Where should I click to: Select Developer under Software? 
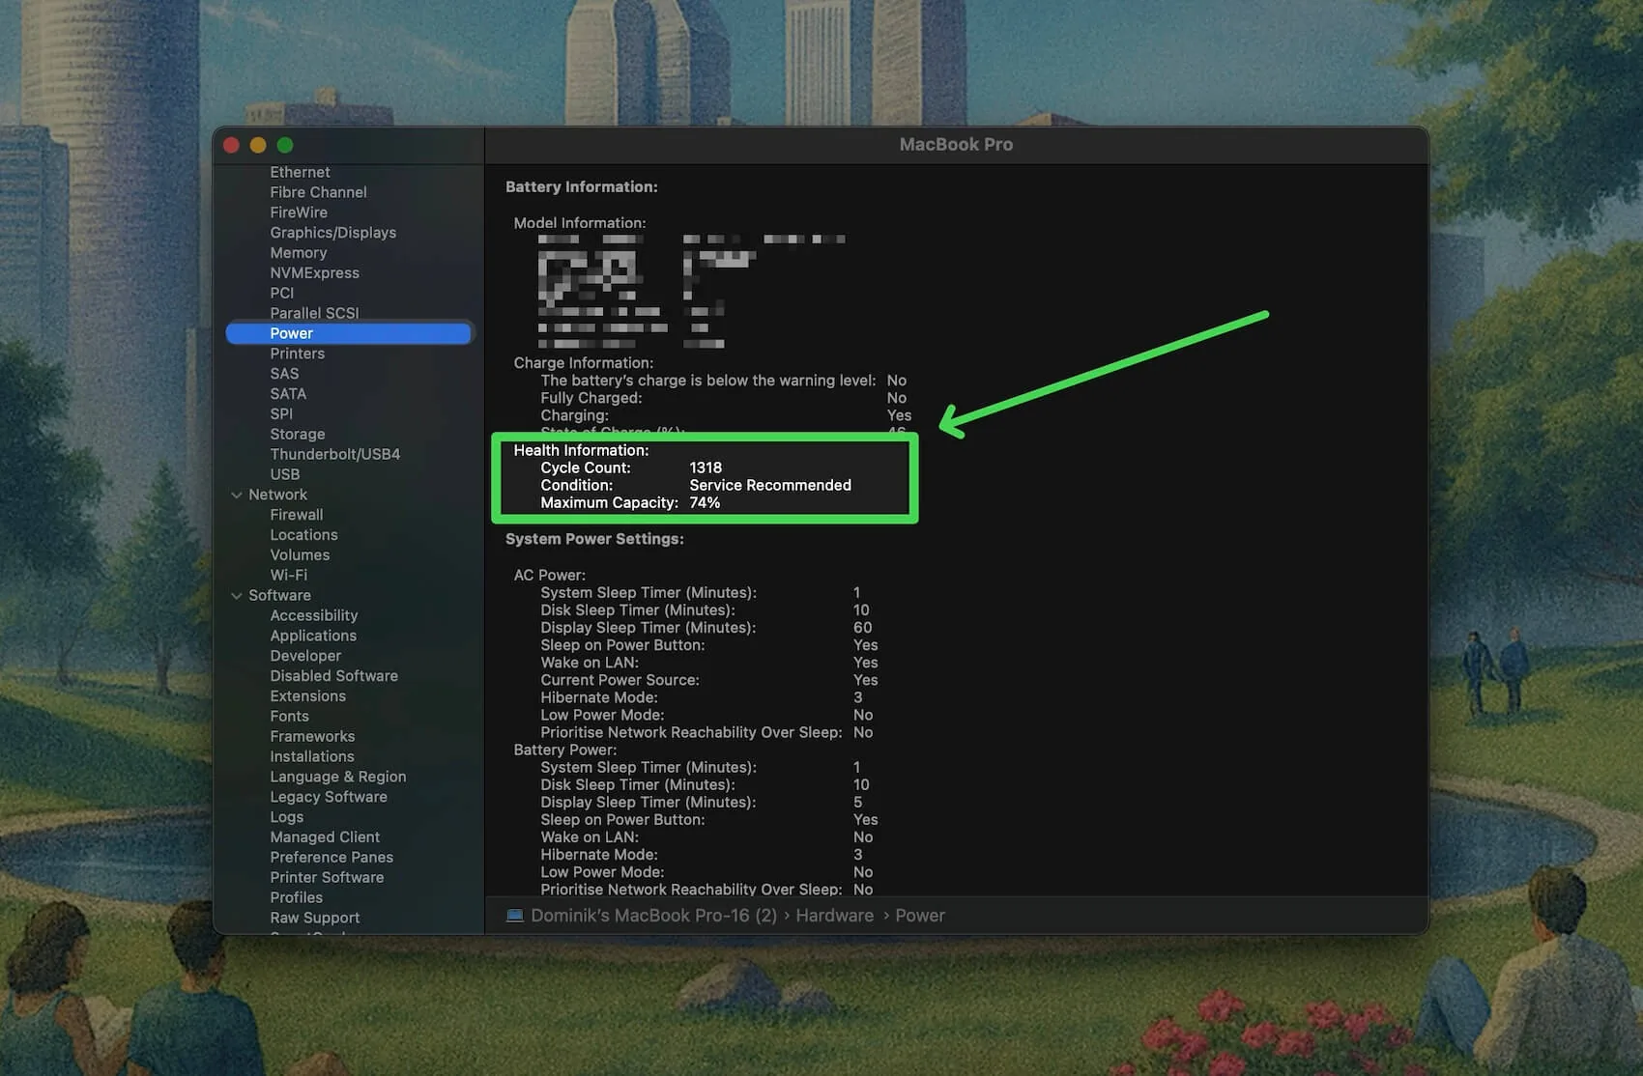click(305, 656)
